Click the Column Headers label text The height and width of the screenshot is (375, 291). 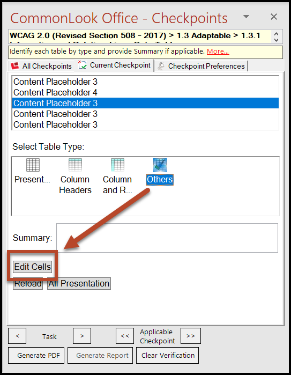point(75,185)
